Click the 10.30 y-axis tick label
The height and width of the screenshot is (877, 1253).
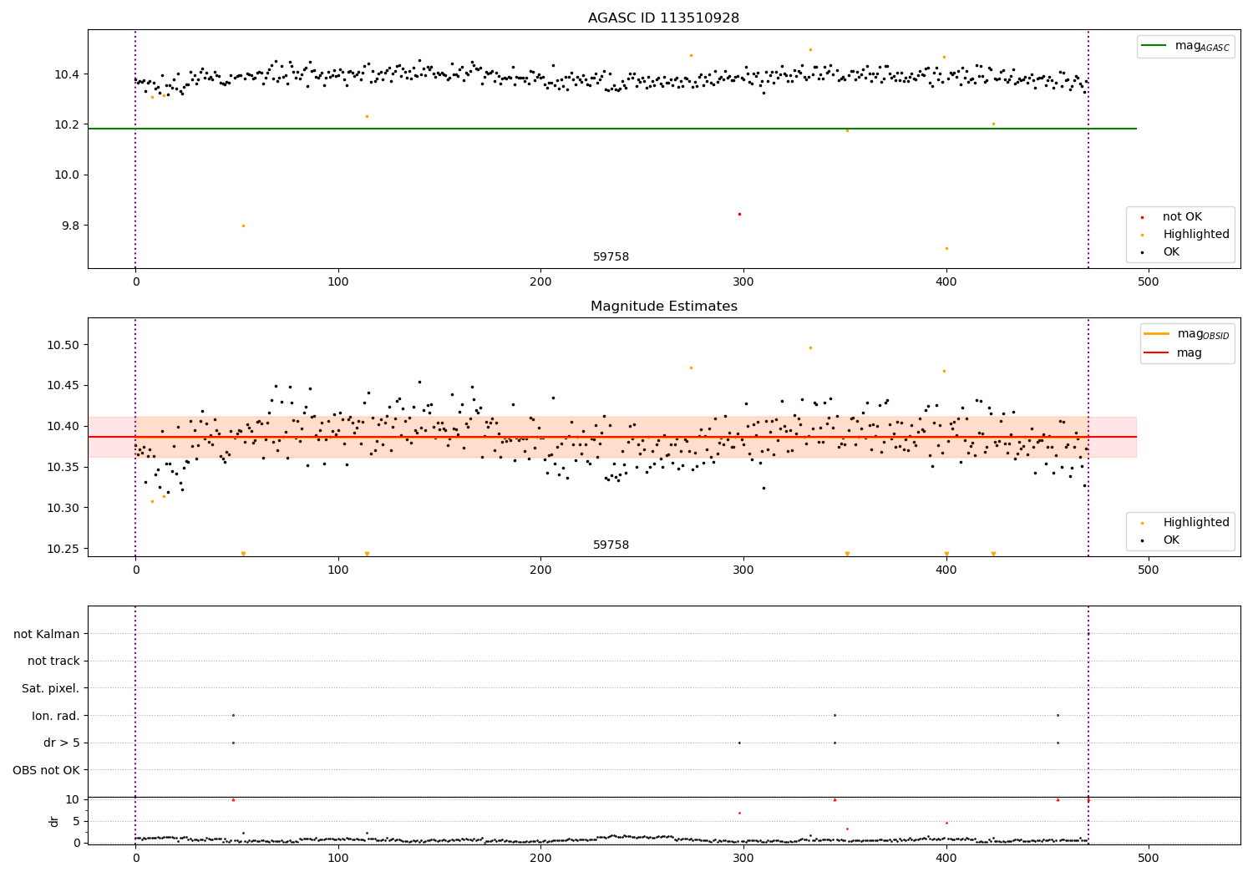(63, 508)
